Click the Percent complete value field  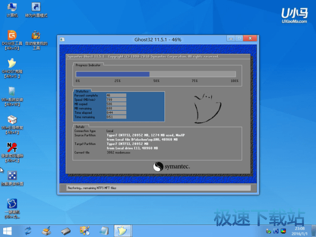tap(116, 95)
